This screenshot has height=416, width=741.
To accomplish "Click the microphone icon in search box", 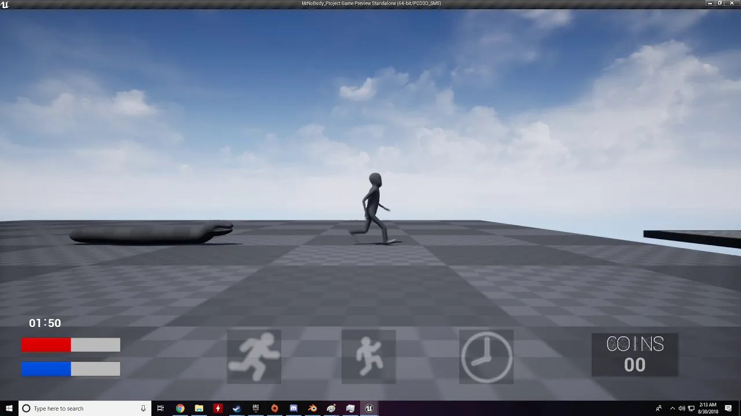I will (x=143, y=408).
